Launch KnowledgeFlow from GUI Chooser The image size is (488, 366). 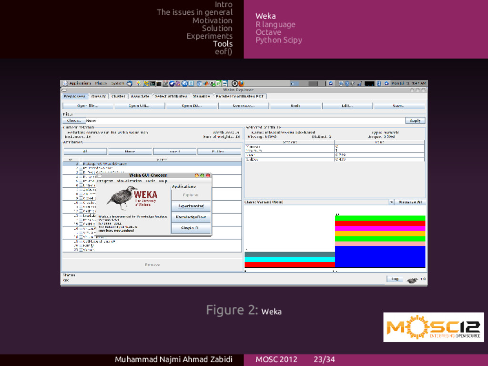coord(191,217)
